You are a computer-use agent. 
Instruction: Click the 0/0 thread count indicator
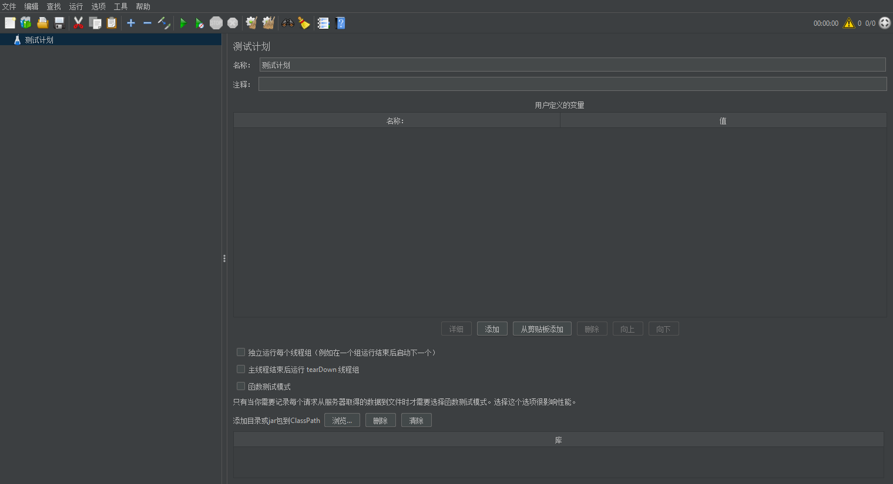[x=870, y=23]
